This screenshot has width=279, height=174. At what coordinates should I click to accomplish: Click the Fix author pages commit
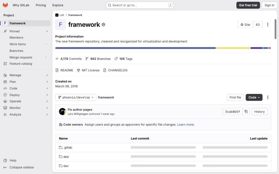[80, 110]
